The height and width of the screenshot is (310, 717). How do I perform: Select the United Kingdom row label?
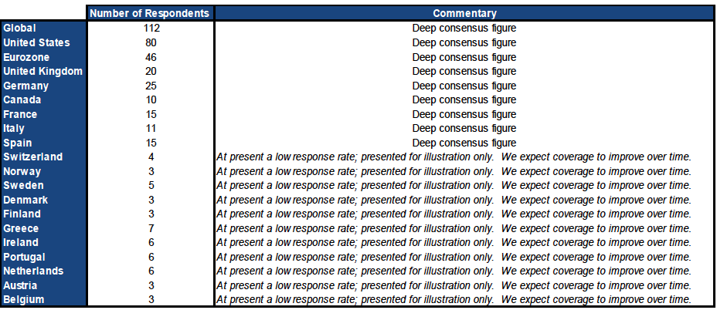[43, 71]
